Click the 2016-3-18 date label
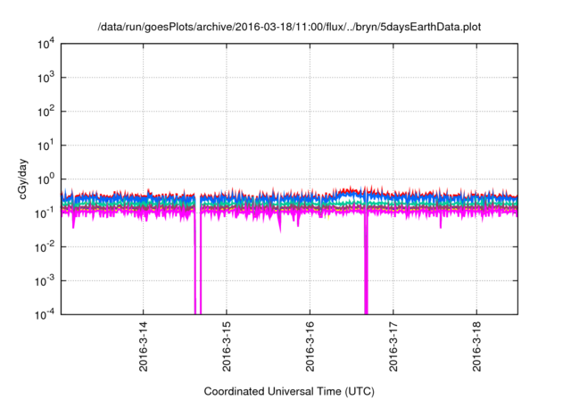571x400 pixels. click(x=476, y=346)
